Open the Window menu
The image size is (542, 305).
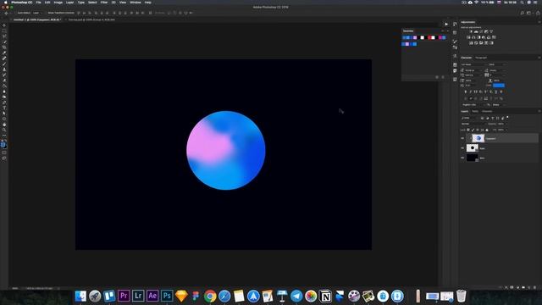pyautogui.click(x=135, y=3)
